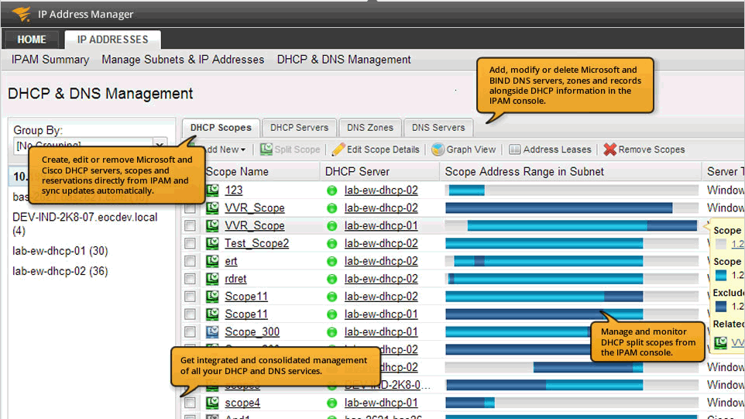
Task: Go to Manage Subnets & IP Addresses
Action: 183,60
